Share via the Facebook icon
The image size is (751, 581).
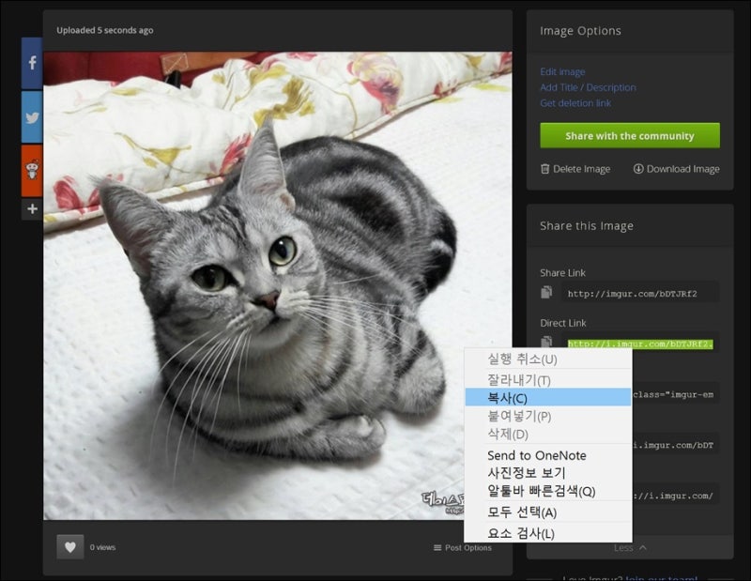click(x=32, y=63)
